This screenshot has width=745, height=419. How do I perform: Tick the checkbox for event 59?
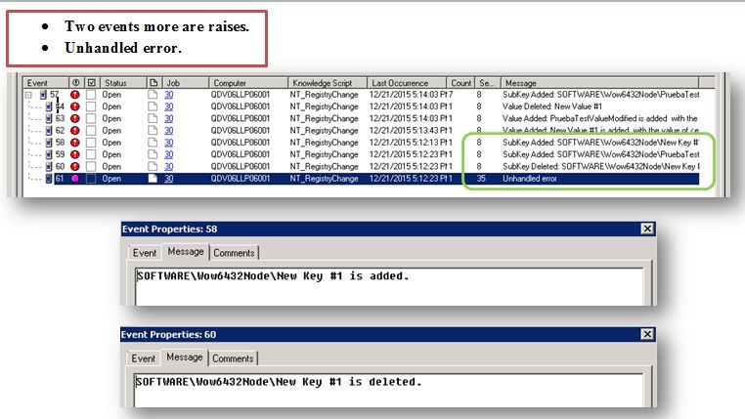pos(91,154)
